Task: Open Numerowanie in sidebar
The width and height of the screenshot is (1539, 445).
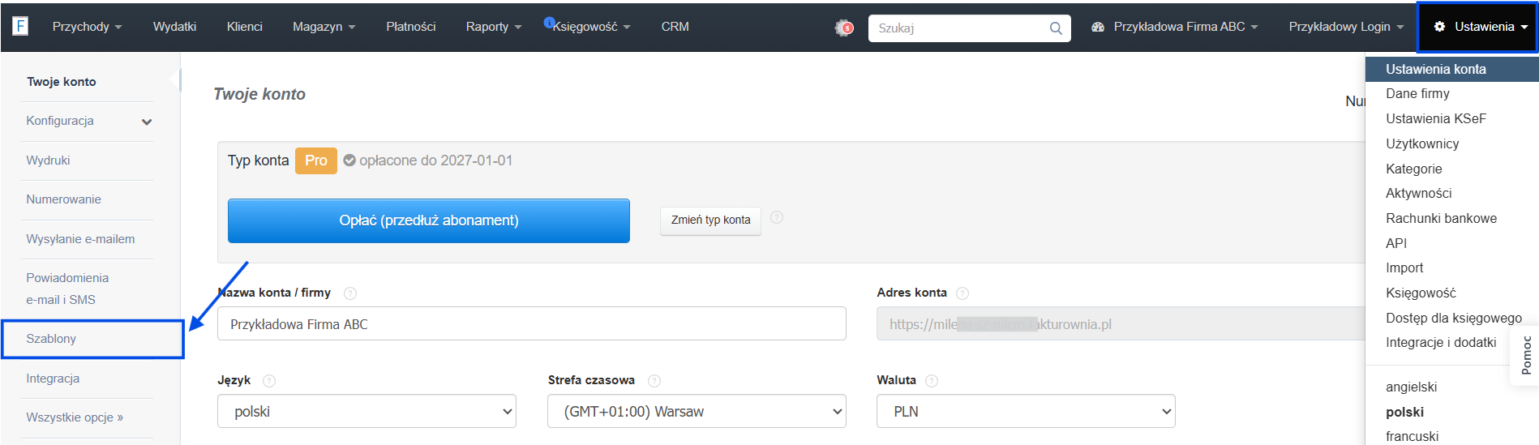Action: click(63, 199)
